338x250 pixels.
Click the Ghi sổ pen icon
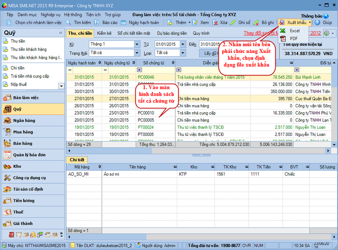(x=233, y=22)
